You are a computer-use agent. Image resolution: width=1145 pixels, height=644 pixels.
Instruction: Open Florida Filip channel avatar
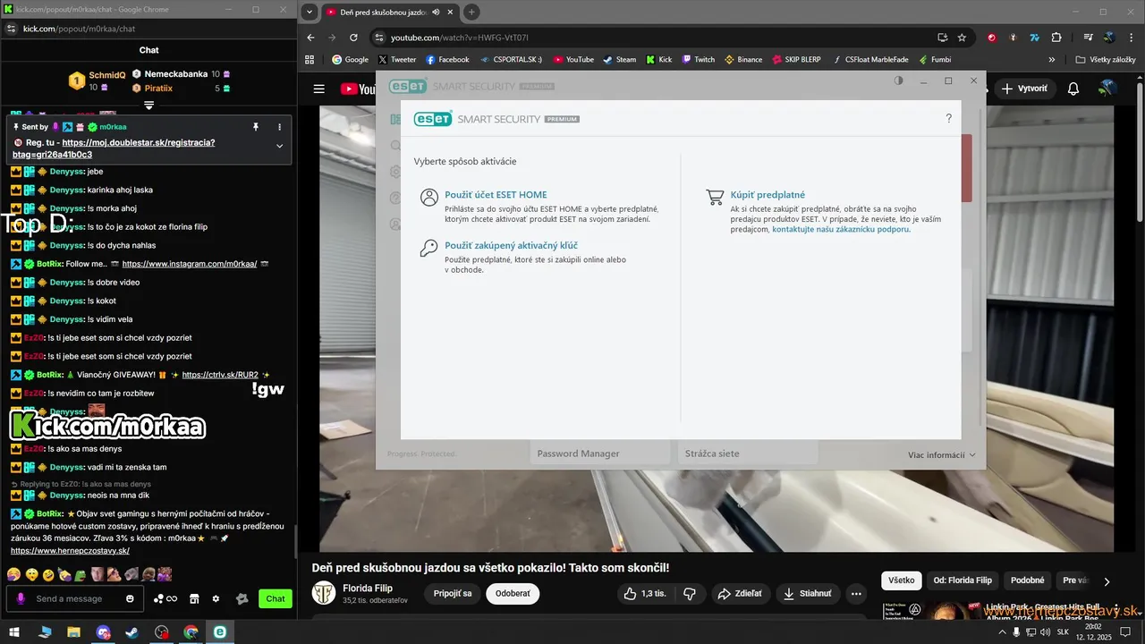(324, 593)
